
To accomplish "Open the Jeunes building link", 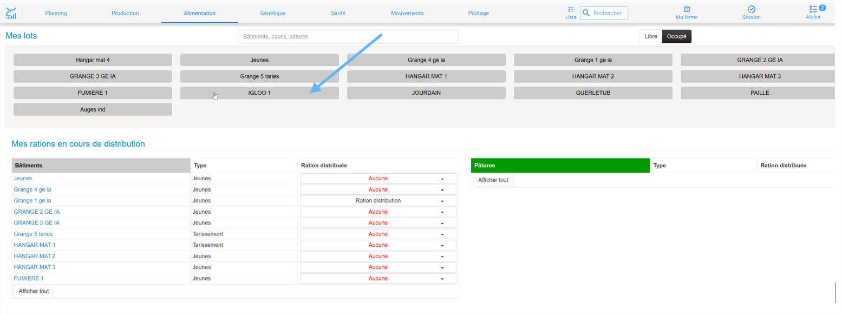I will click(23, 179).
